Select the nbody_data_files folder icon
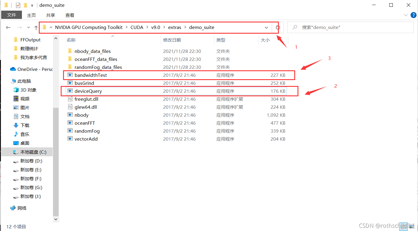The height and width of the screenshot is (231, 418). [70, 51]
